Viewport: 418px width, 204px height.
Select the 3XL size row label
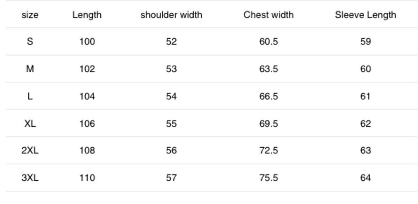coord(30,178)
